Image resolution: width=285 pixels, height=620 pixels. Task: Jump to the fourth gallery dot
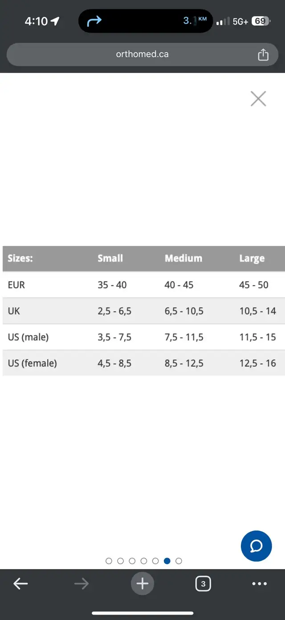tap(144, 561)
